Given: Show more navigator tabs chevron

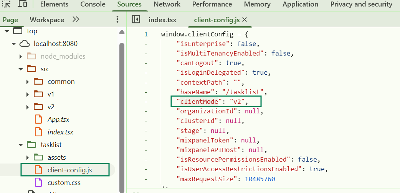Looking at the screenshot, I should [x=76, y=20].
